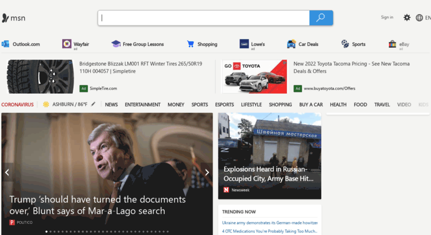Click the Lowe's shortcut icon
The width and height of the screenshot is (431, 235).
tap(244, 44)
